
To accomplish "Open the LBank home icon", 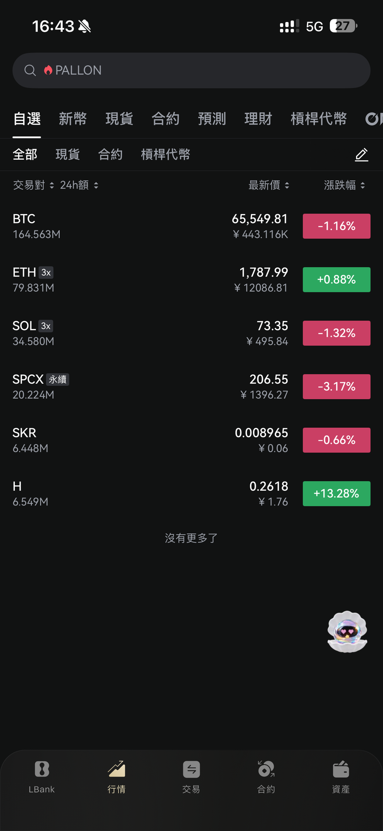I will point(42,769).
